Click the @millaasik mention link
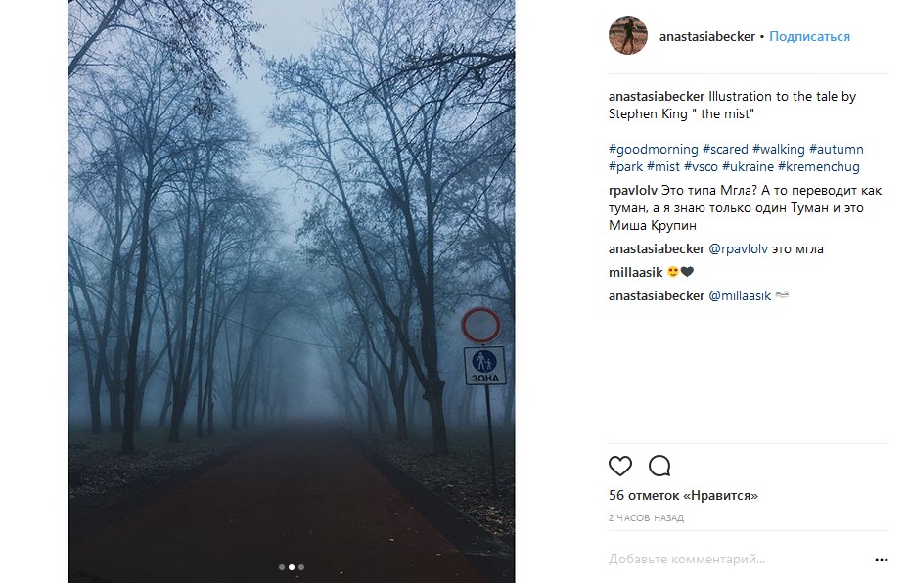The width and height of the screenshot is (909, 583). click(x=739, y=295)
